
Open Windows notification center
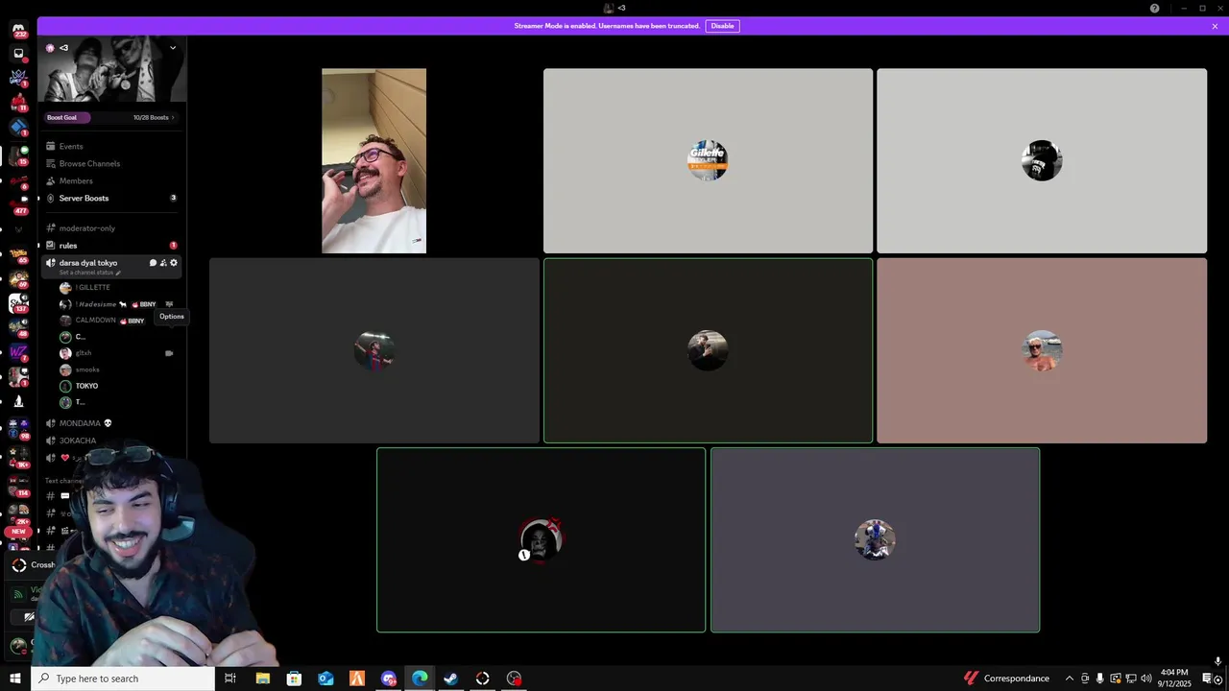[1207, 679]
